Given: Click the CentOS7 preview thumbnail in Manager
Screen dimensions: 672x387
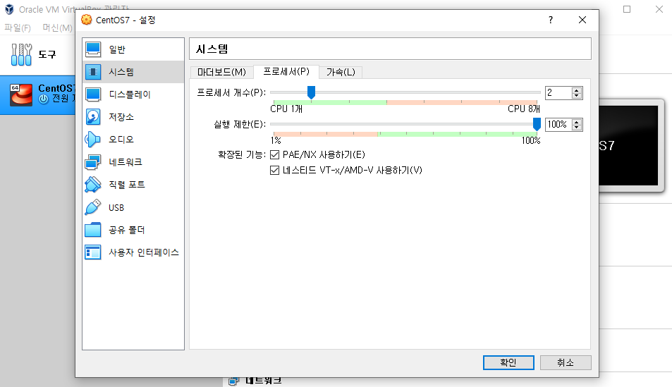Looking at the screenshot, I should point(628,146).
